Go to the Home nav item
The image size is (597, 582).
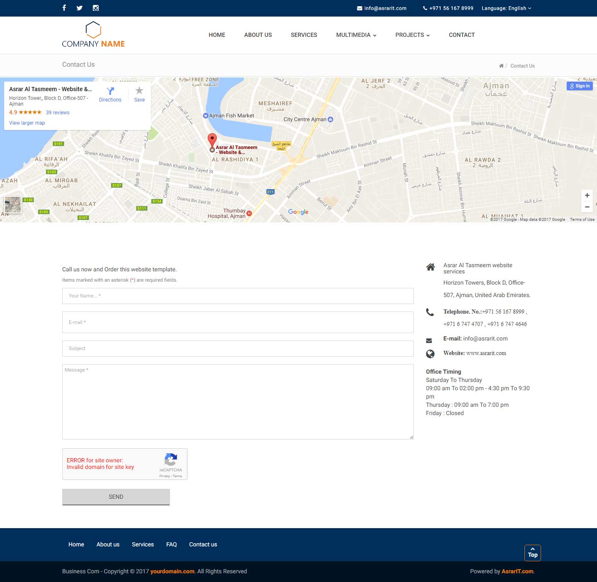[217, 35]
